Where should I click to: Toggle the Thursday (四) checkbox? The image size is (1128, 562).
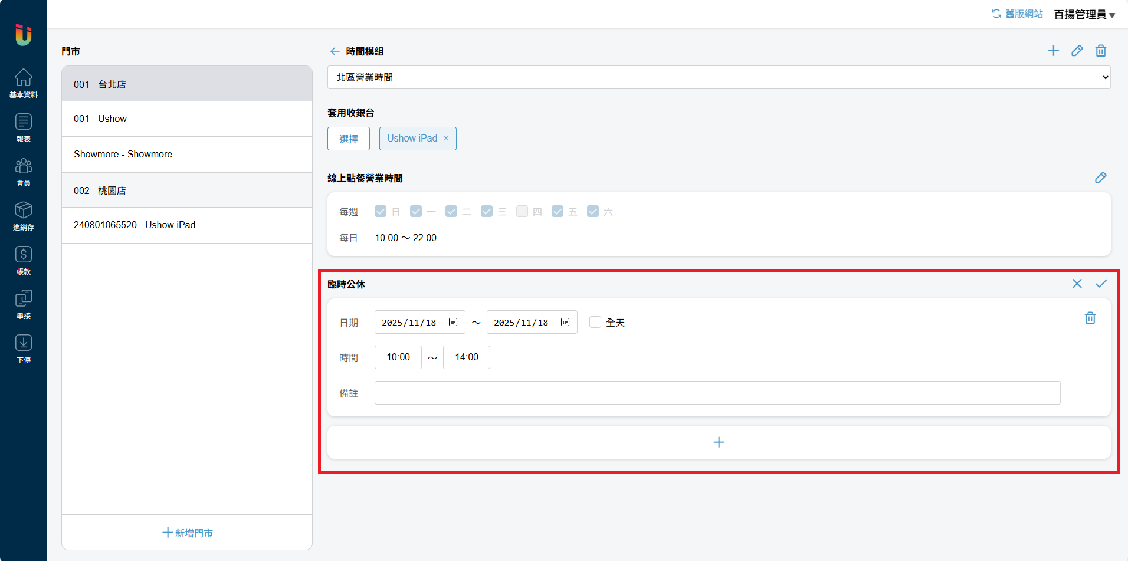522,211
